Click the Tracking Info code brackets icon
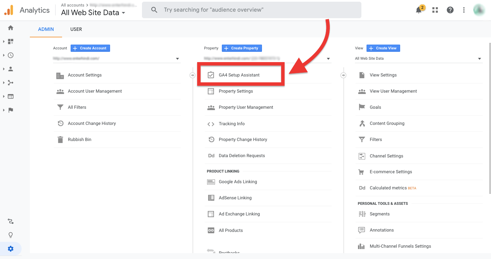The height and width of the screenshot is (259, 491). [211, 124]
